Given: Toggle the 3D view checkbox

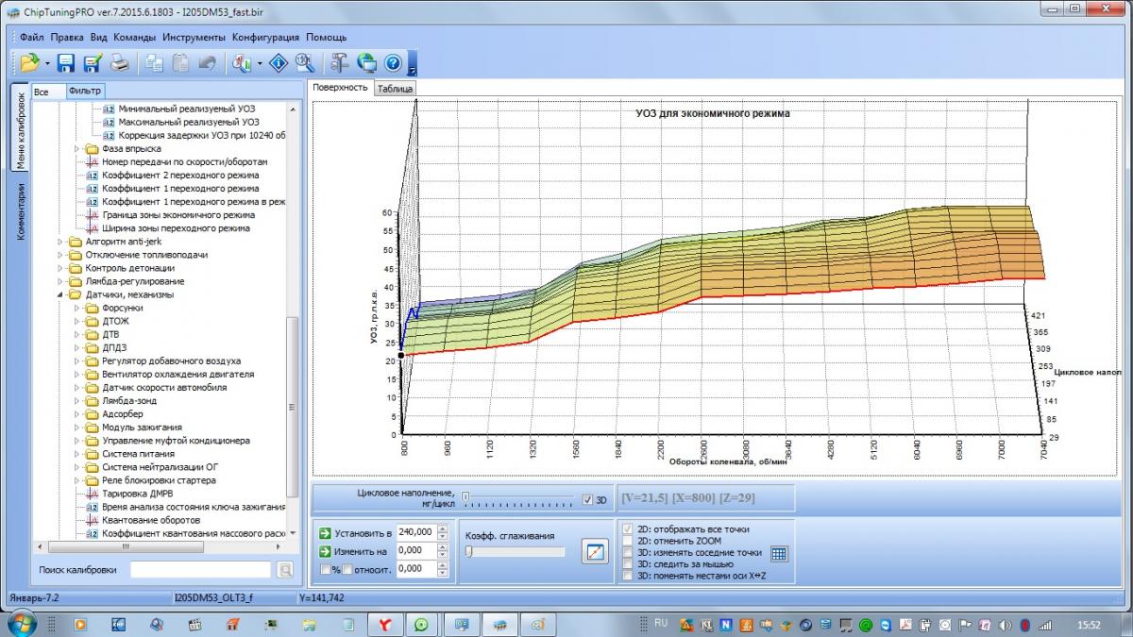Looking at the screenshot, I should (588, 499).
